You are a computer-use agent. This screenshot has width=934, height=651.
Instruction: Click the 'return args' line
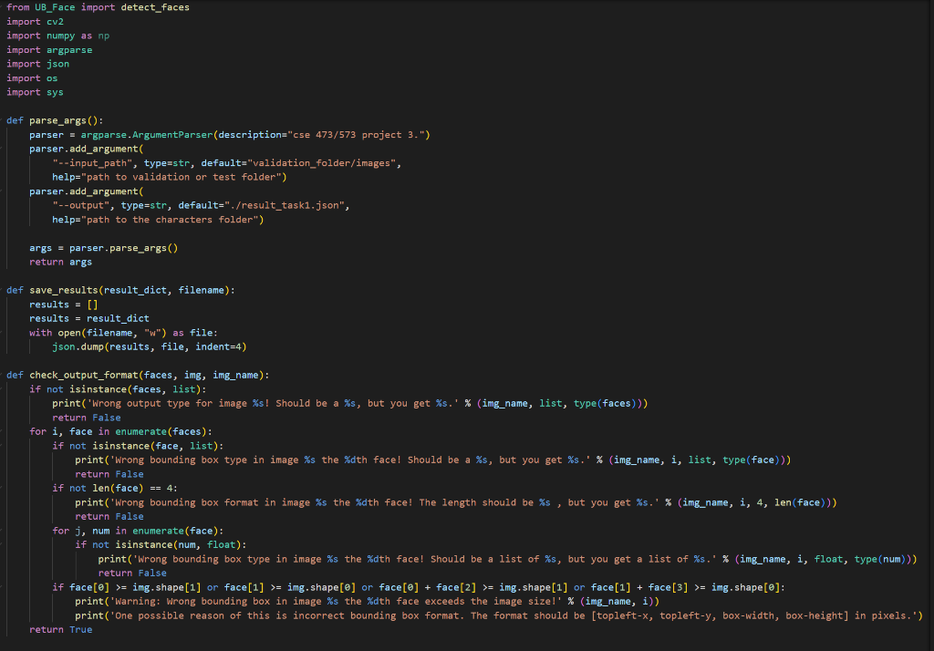61,262
